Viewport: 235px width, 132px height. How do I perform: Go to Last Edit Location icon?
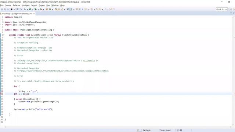(x=97, y=9)
